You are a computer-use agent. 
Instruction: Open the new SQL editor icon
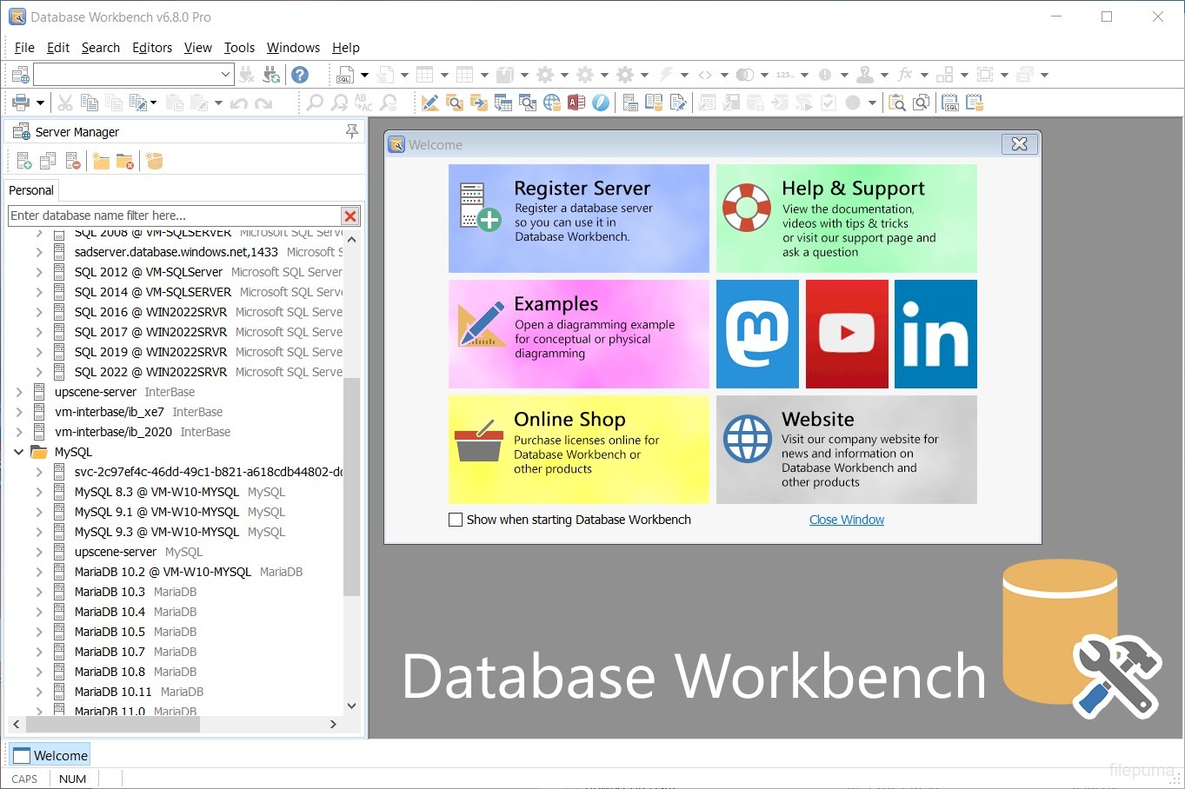point(345,75)
